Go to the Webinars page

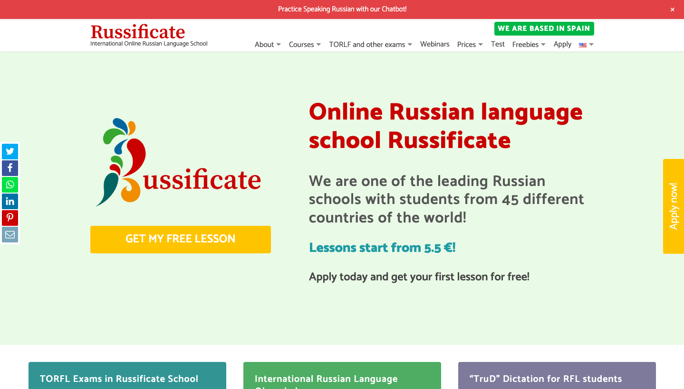[434, 44]
